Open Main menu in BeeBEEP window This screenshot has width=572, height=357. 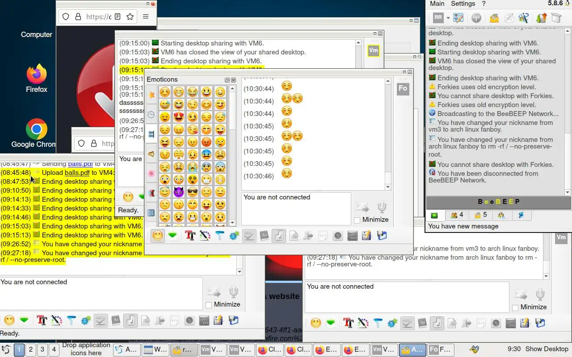tap(437, 4)
